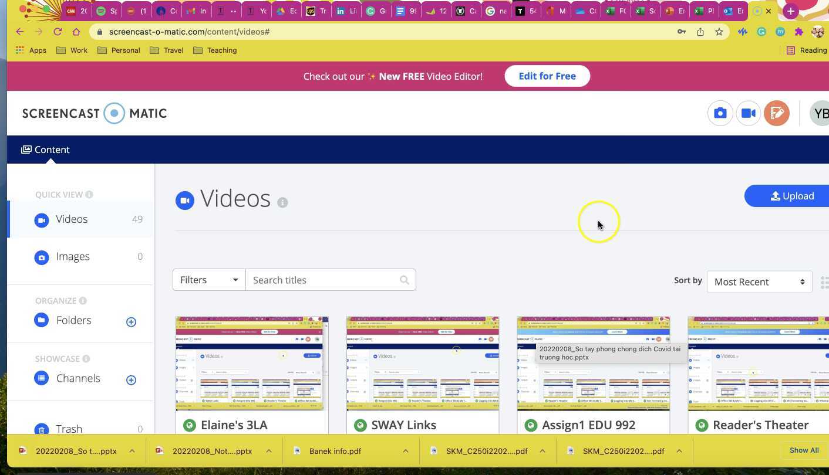Viewport: 829px width, 475px height.
Task: Click the browser address bar URL
Action: tap(189, 32)
